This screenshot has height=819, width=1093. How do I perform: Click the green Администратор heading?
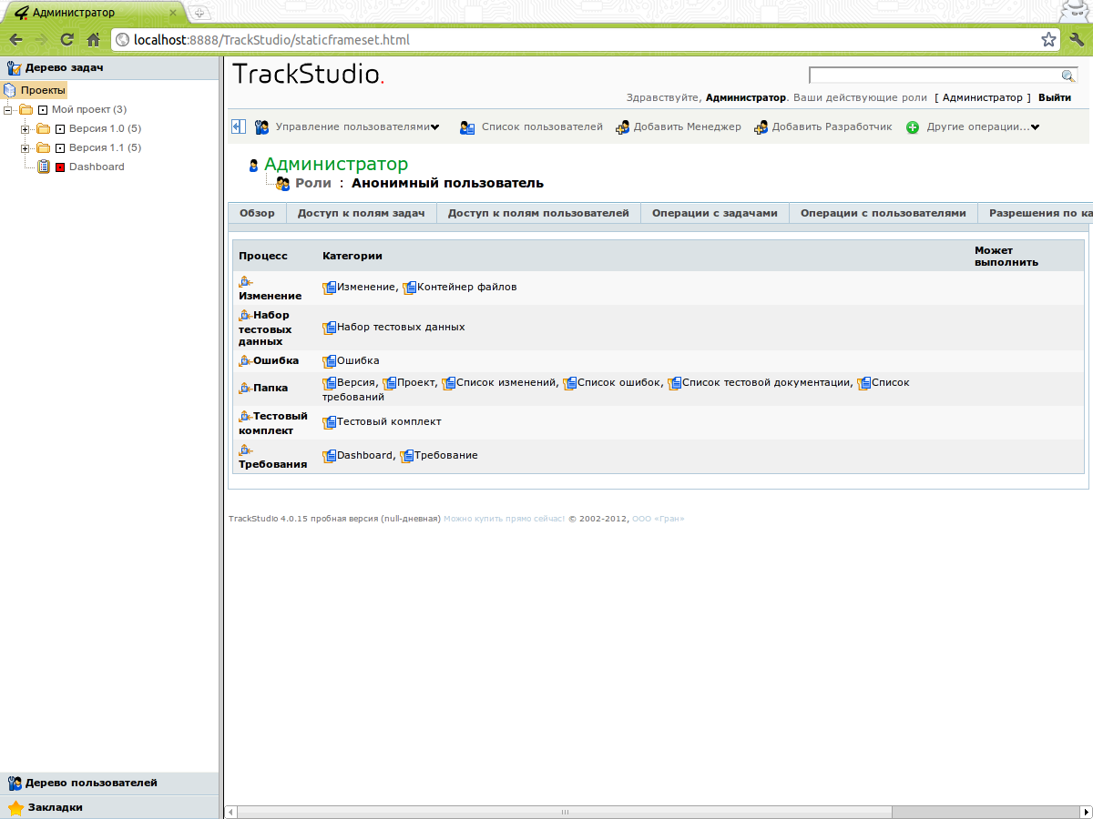pyautogui.click(x=336, y=164)
